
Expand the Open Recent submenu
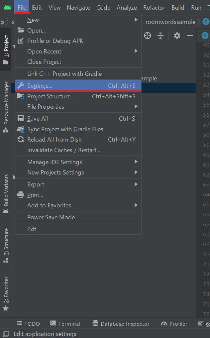pos(78,51)
